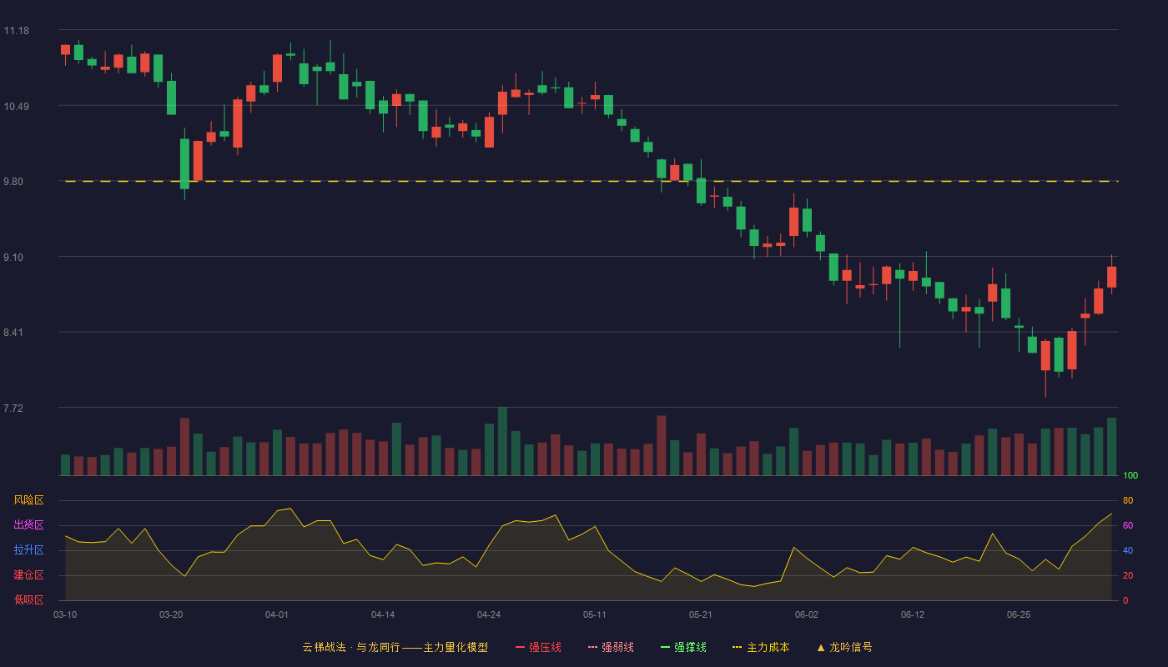Hide the 强撑线 series via legend

coord(683,647)
